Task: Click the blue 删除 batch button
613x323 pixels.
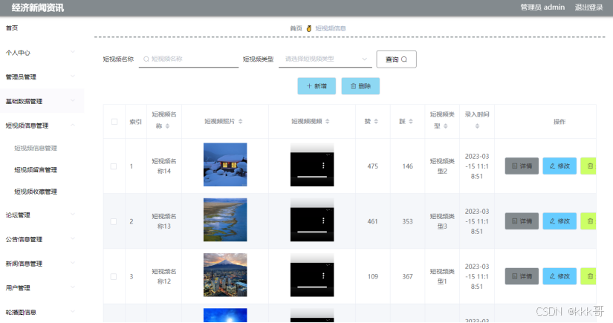Action: pyautogui.click(x=360, y=86)
